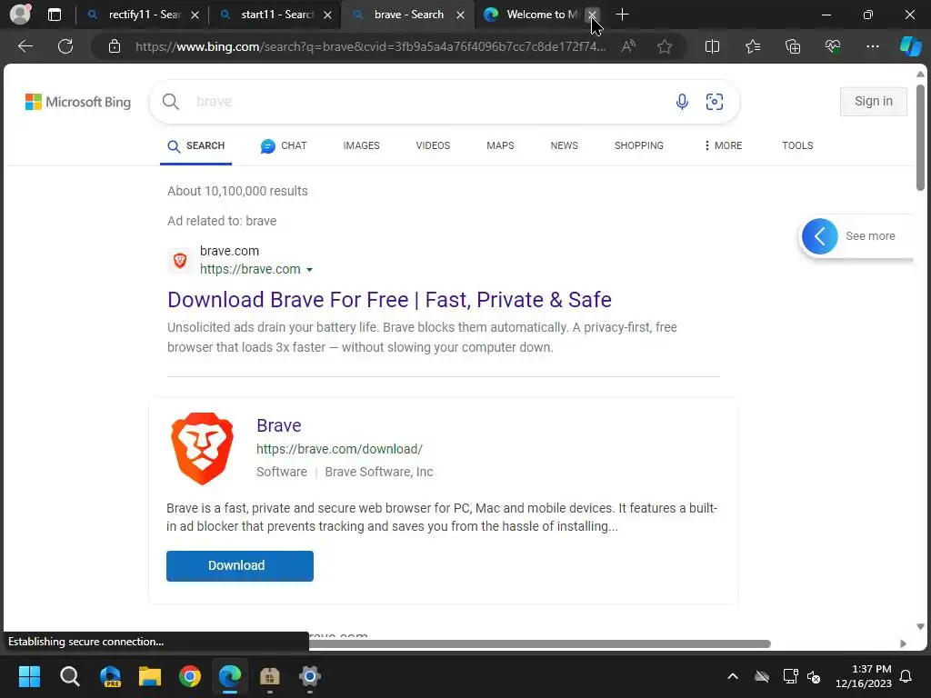This screenshot has width=931, height=698.
Task: Switch to the Welcome to Microsoft tab
Action: tap(531, 15)
